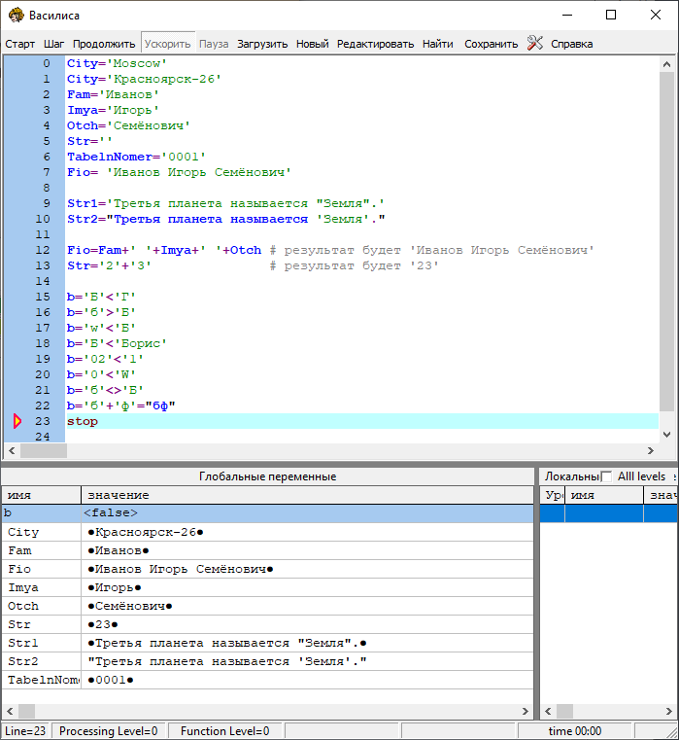Click Редактировать in the toolbar
The height and width of the screenshot is (740, 679).
click(375, 44)
